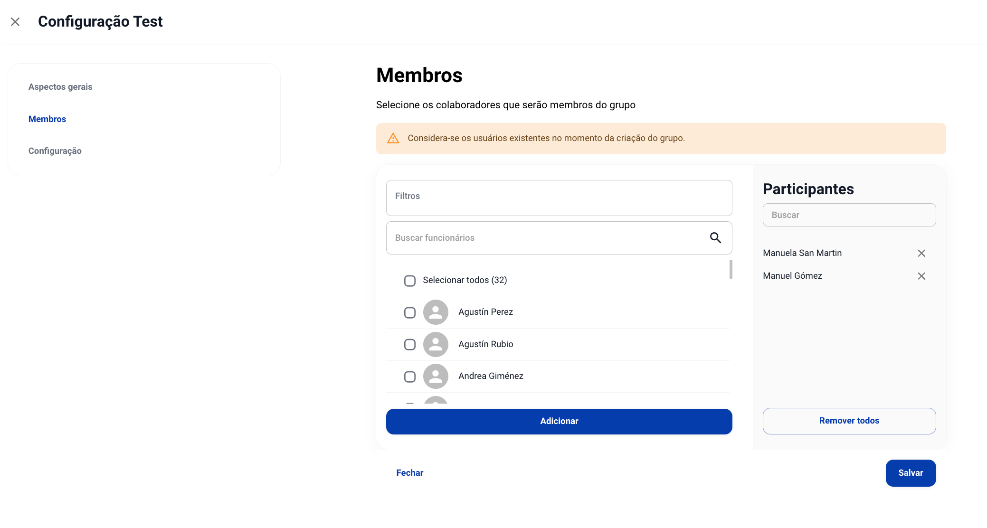Close the Configuração Test dialog with X icon
Image resolution: width=987 pixels, height=528 pixels.
pos(15,22)
